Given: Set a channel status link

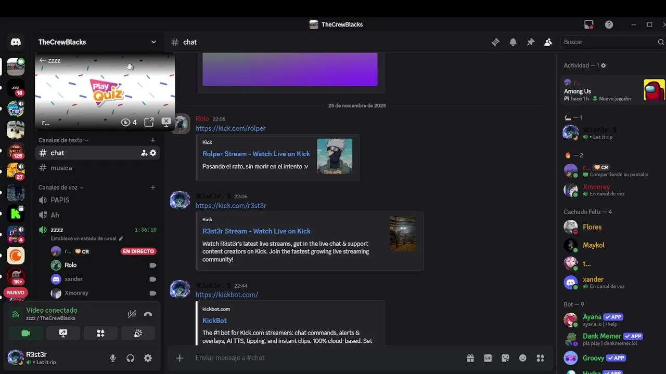Looking at the screenshot, I should 87,238.
